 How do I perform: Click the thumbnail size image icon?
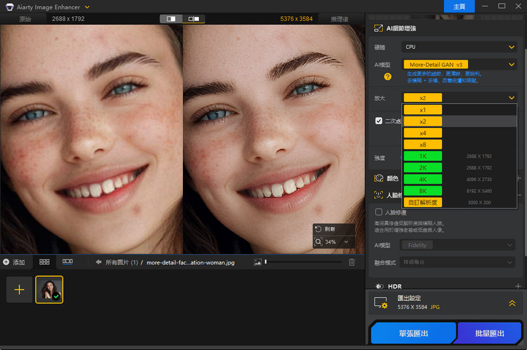click(257, 262)
